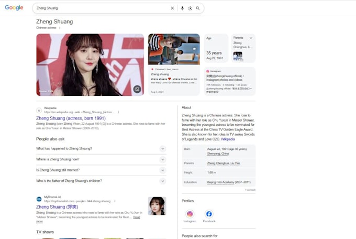The width and height of the screenshot is (356, 239).
Task: Open the Beijing Film Academy link
Action: tap(220, 182)
